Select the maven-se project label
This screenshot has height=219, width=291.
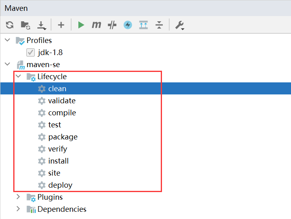(x=43, y=65)
